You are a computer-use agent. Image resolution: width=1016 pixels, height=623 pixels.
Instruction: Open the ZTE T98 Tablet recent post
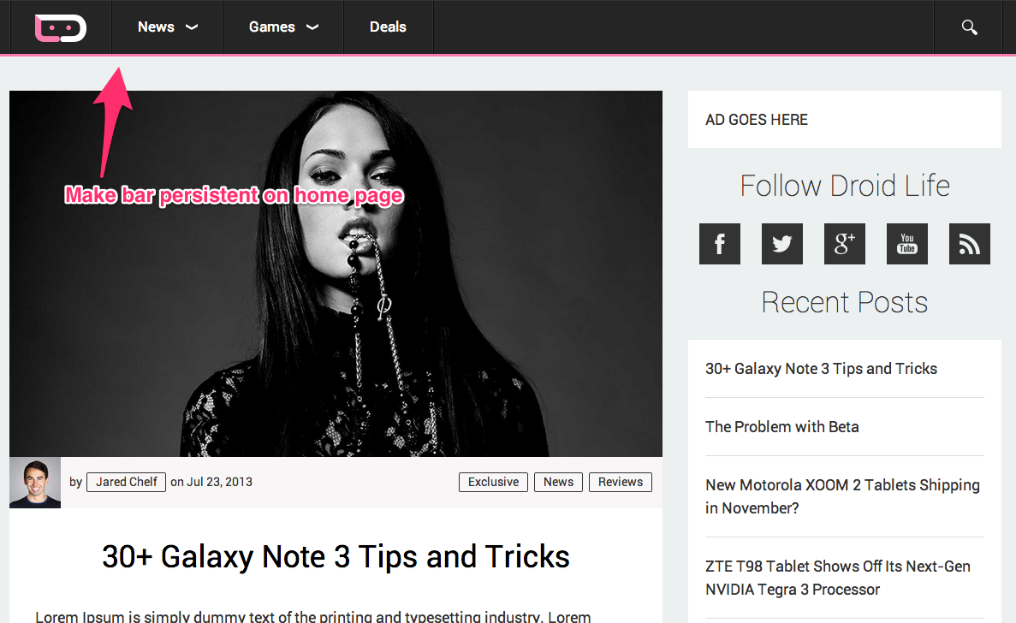838,578
